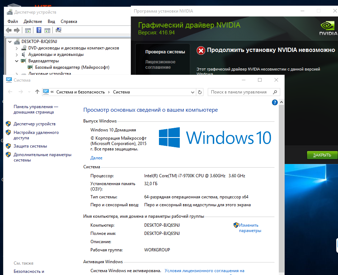Select Видеоадаптеры category icon
This screenshot has height=275, width=338.
coord(23,61)
